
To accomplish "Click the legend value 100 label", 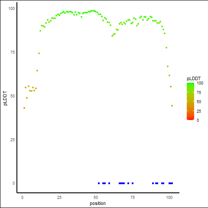I will pyautogui.click(x=200, y=83).
